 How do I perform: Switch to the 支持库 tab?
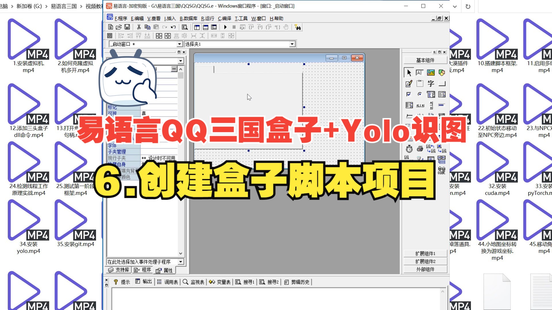point(119,270)
